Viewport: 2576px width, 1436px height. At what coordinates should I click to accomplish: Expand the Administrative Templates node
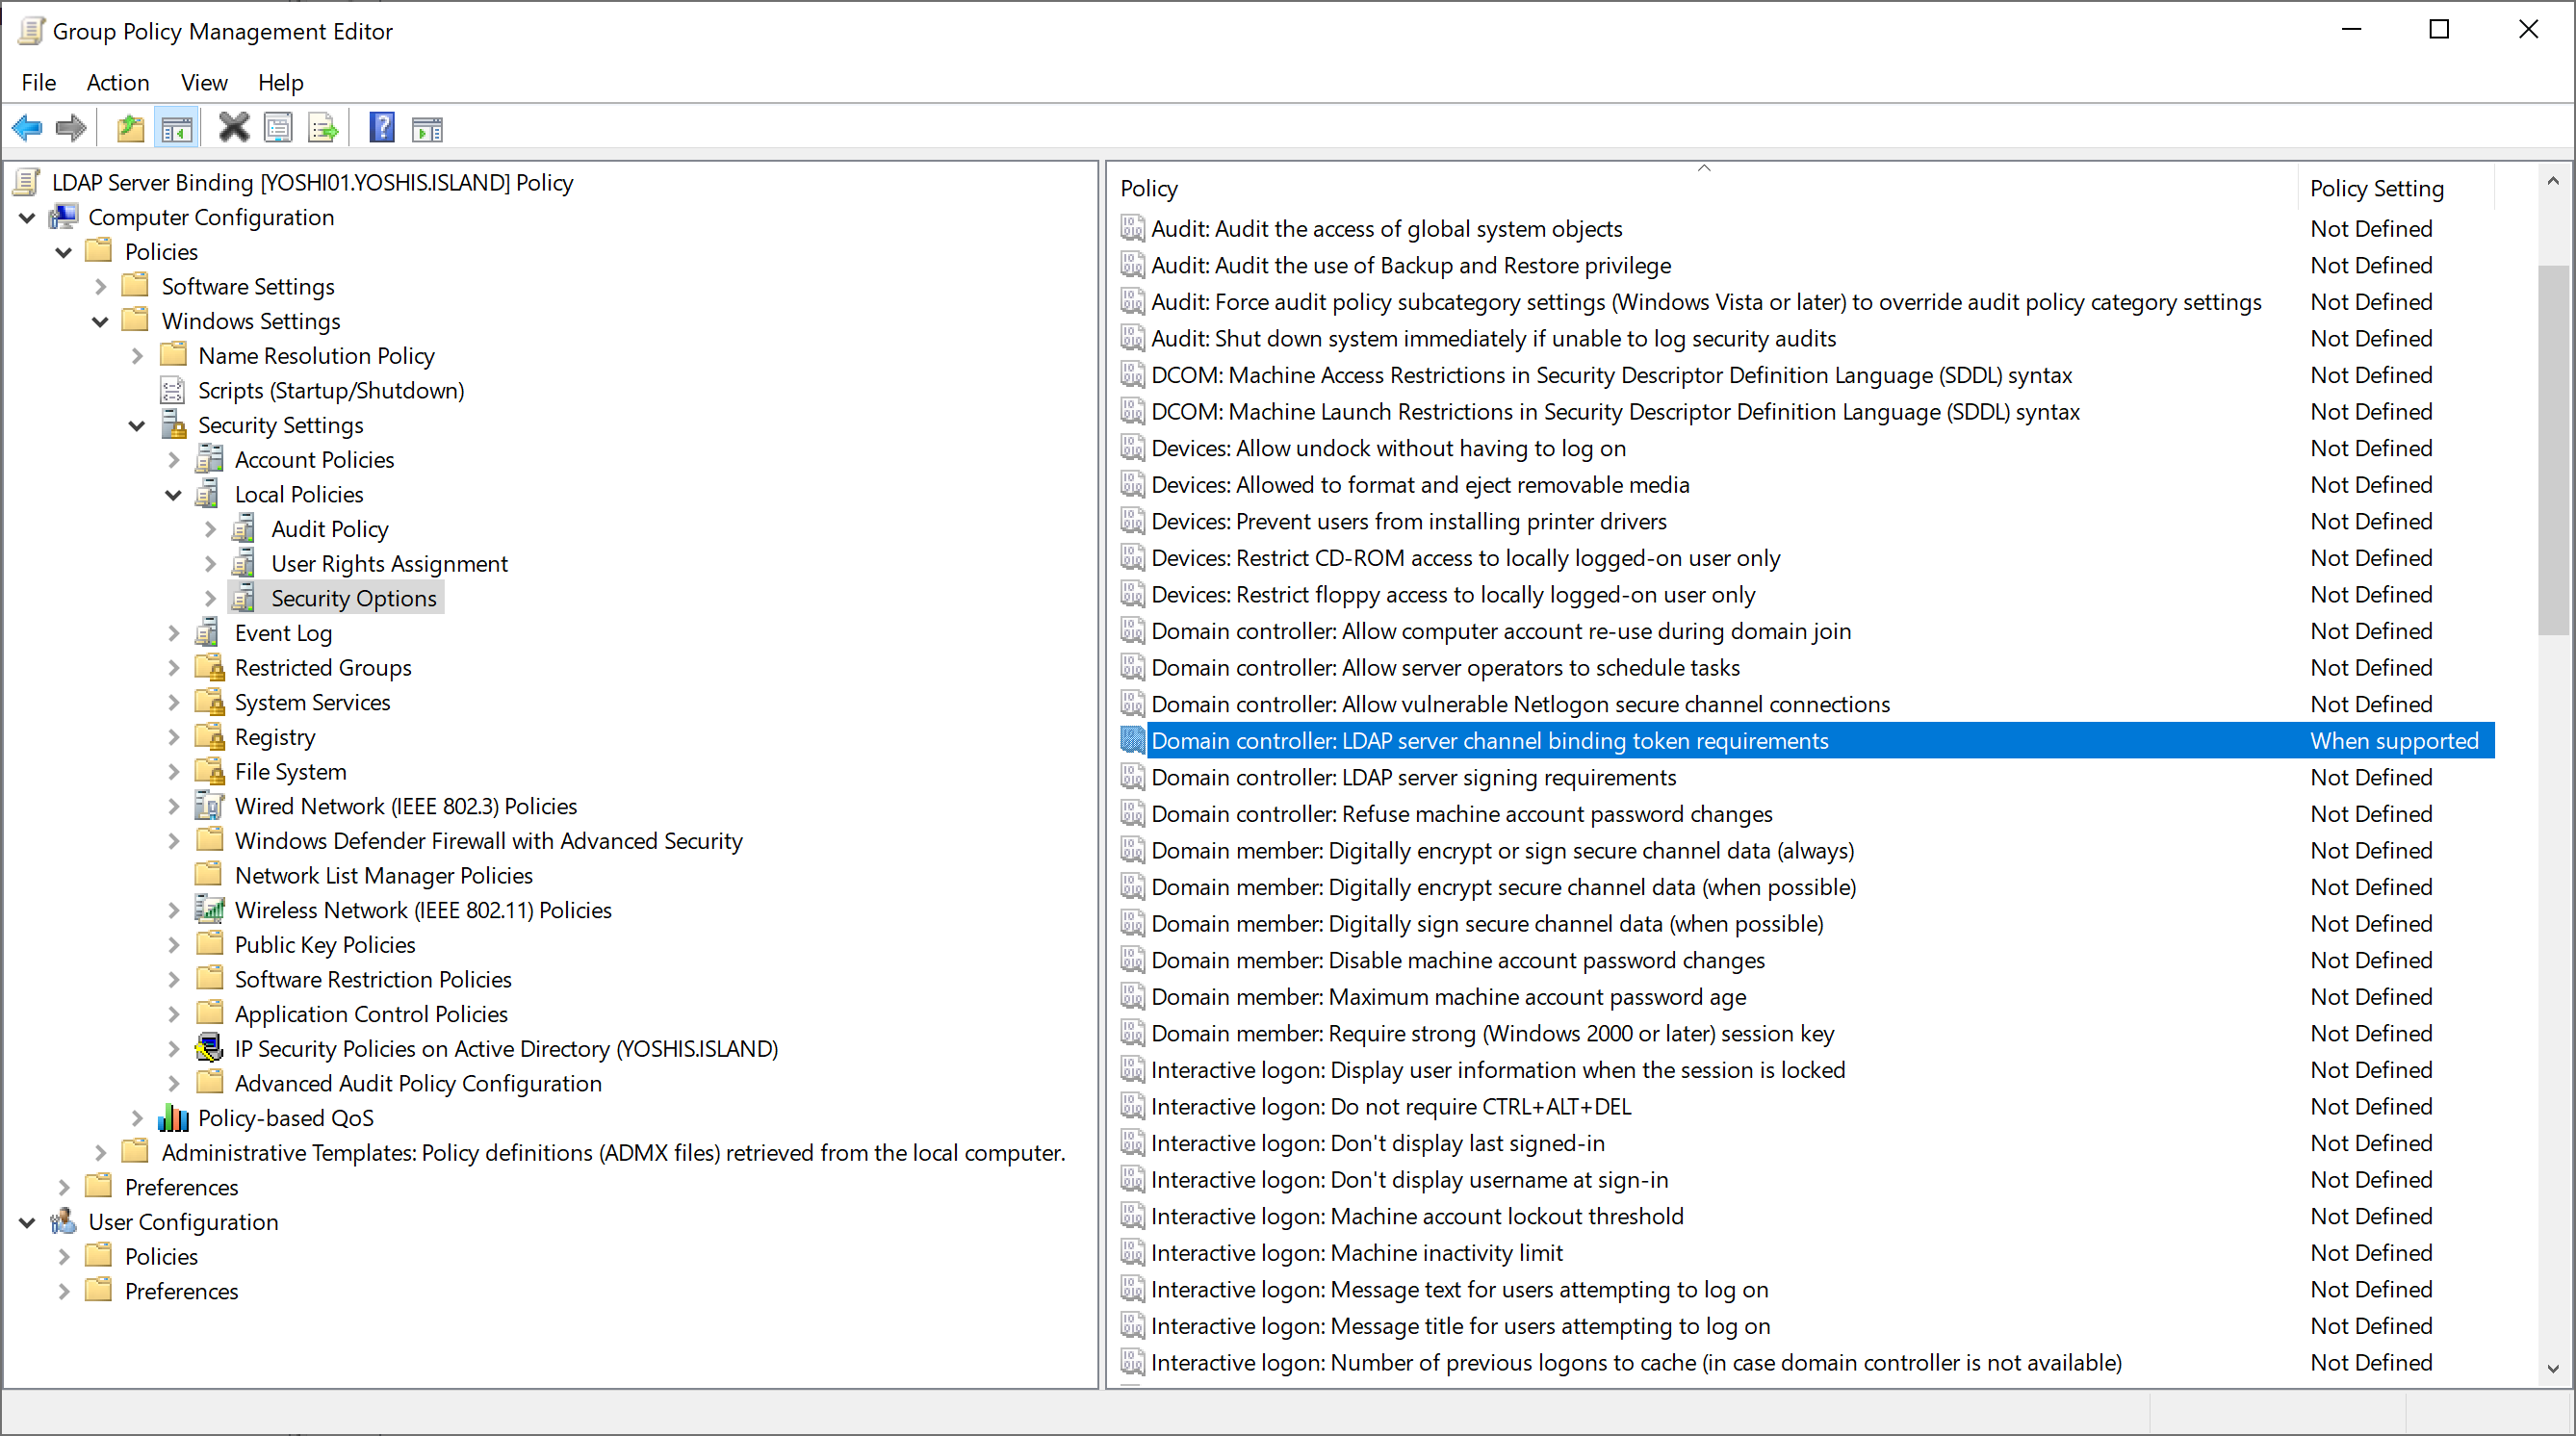(x=100, y=1153)
